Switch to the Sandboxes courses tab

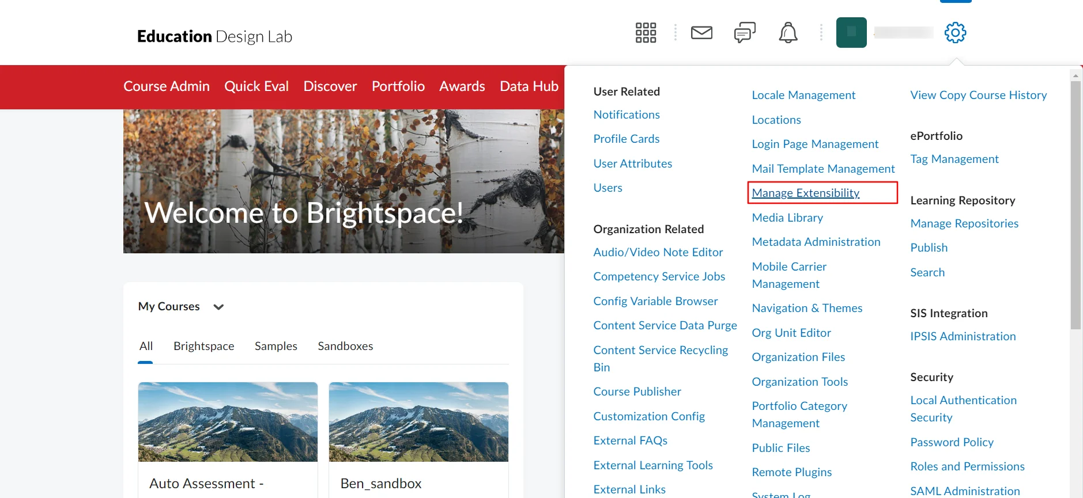click(345, 346)
